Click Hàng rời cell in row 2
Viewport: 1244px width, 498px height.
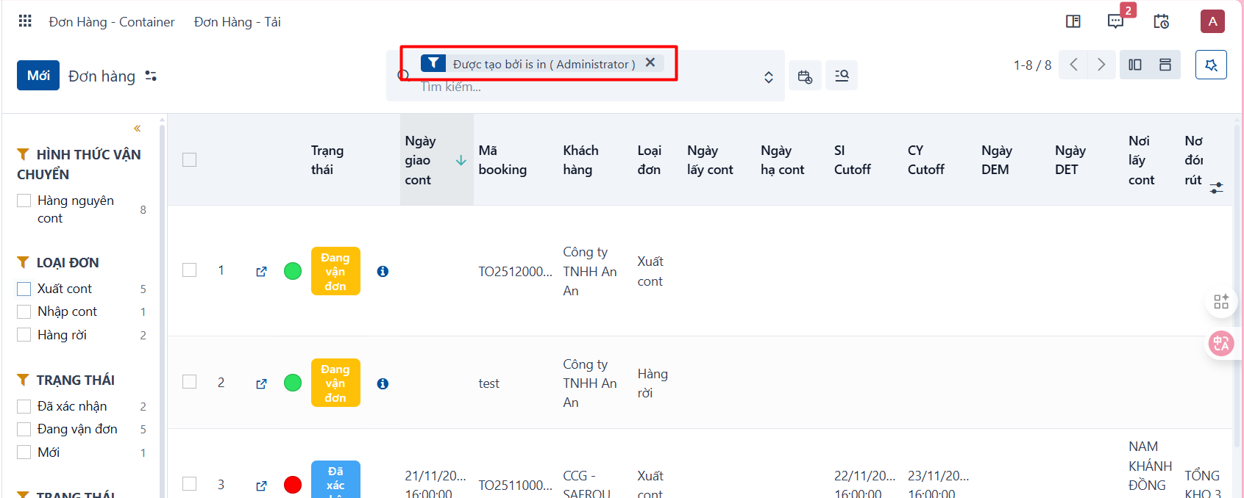[653, 383]
